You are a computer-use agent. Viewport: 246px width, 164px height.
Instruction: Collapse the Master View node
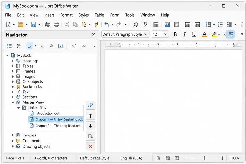pyautogui.click(x=13, y=102)
